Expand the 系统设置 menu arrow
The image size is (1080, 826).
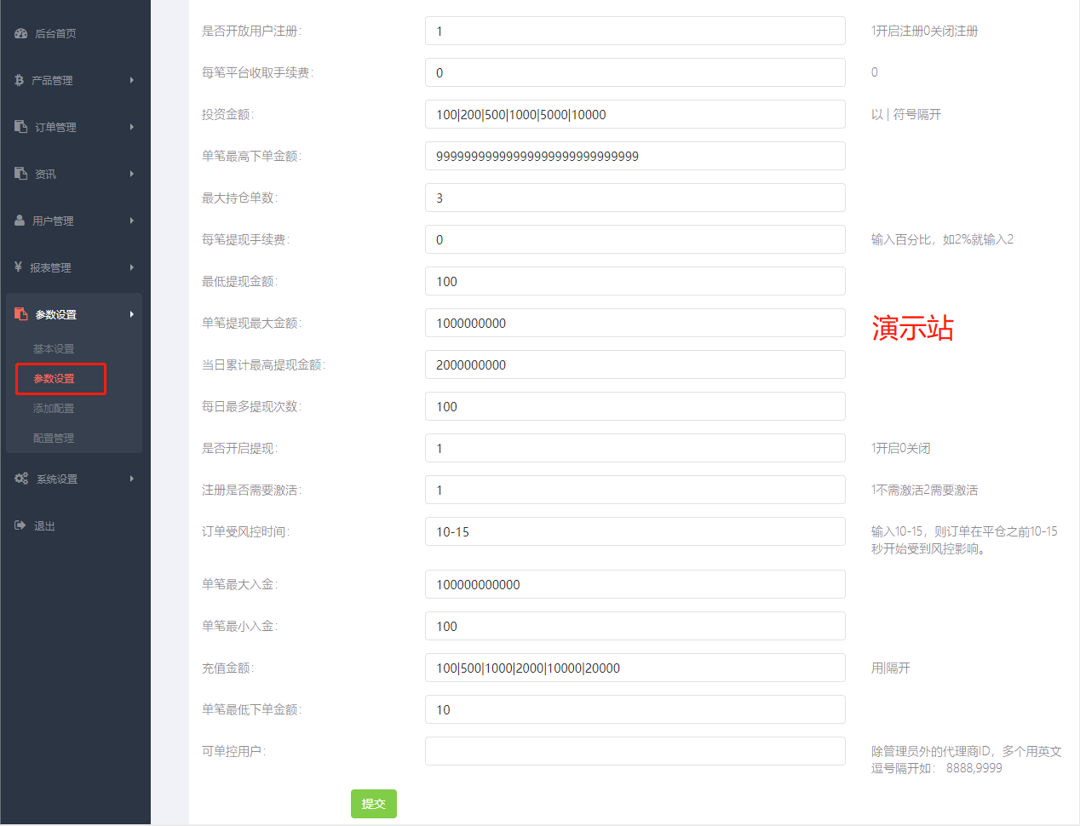coord(132,479)
